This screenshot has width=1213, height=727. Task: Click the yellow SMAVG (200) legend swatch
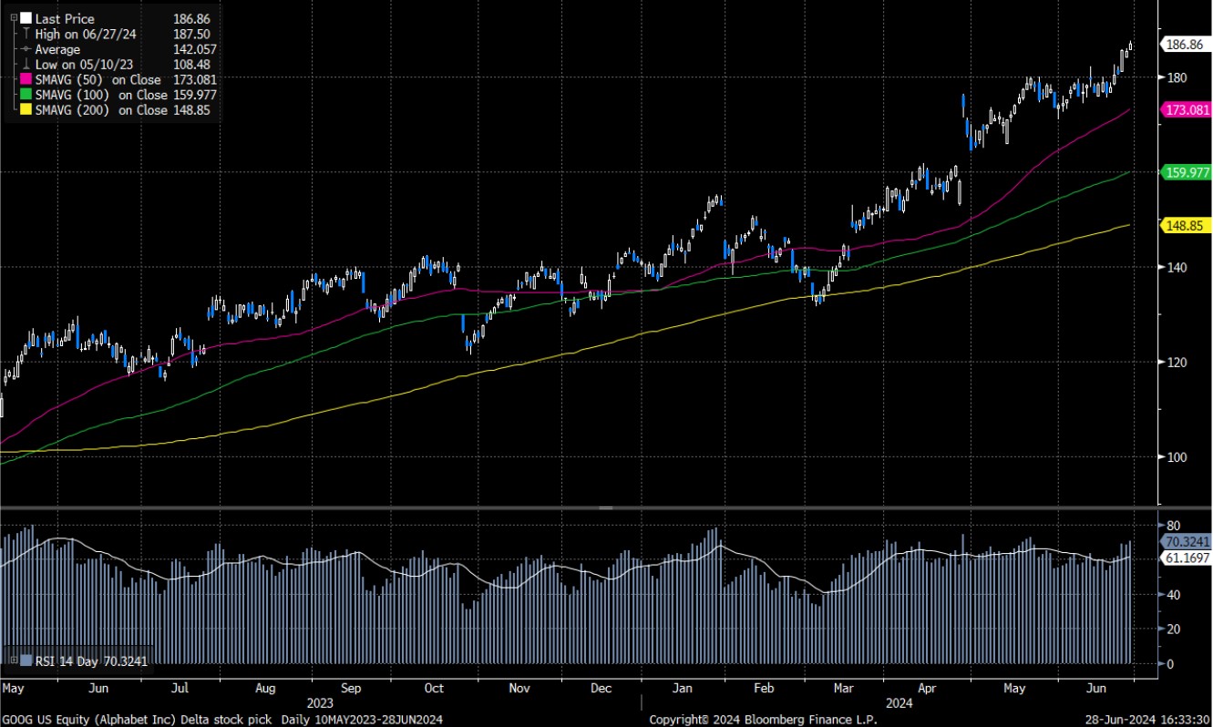point(26,108)
